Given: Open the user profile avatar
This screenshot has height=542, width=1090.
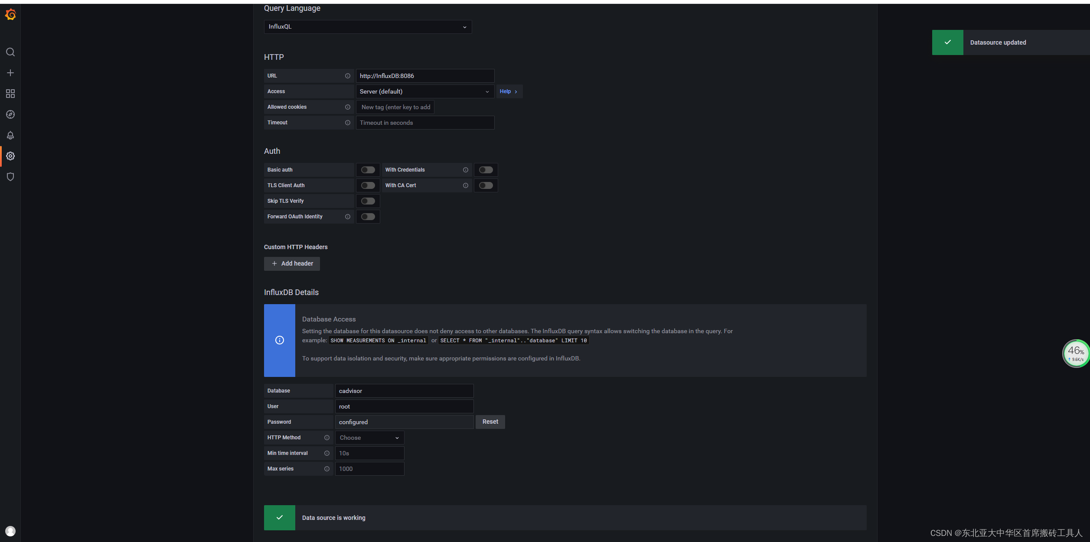Looking at the screenshot, I should point(10,531).
